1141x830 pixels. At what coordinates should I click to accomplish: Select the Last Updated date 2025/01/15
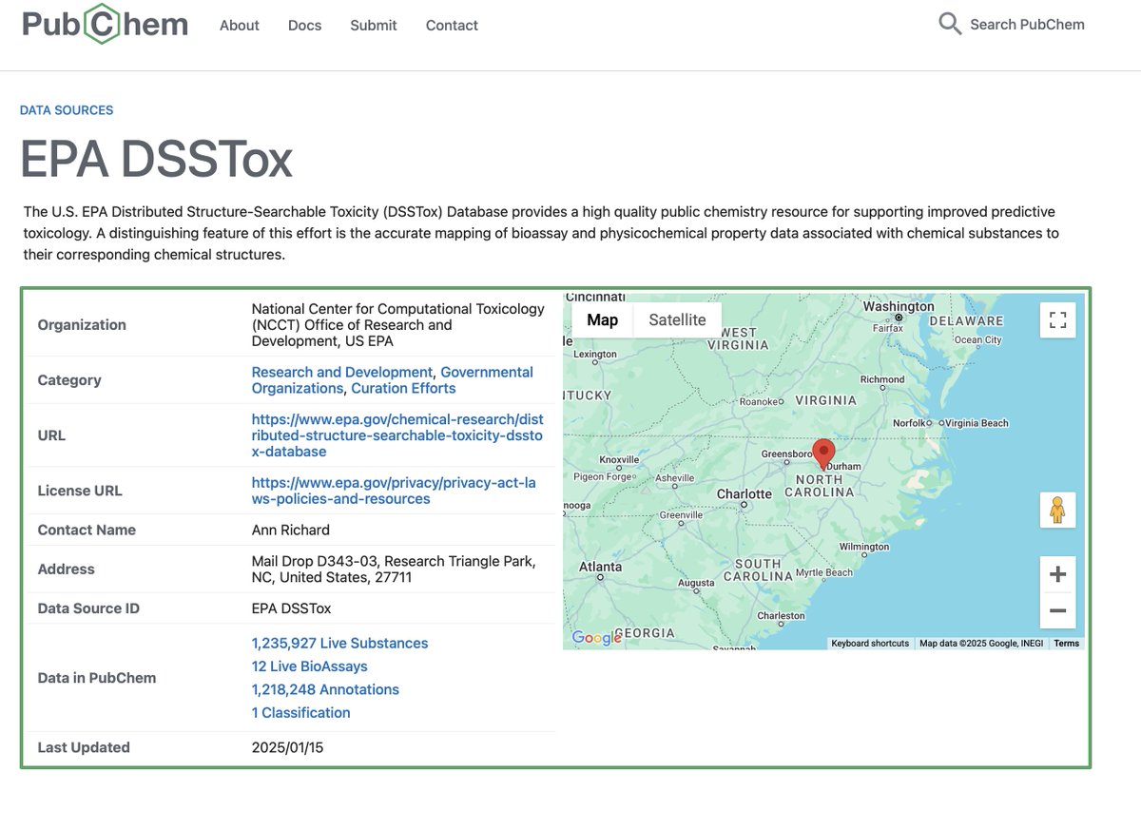tap(288, 747)
